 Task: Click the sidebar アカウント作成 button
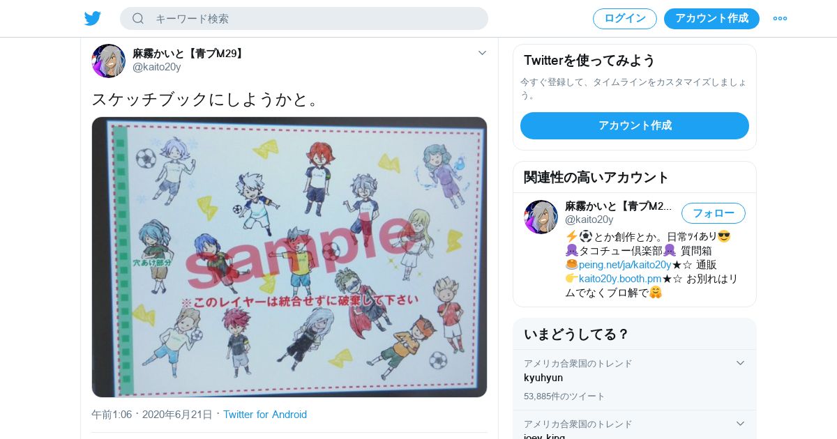pyautogui.click(x=635, y=125)
